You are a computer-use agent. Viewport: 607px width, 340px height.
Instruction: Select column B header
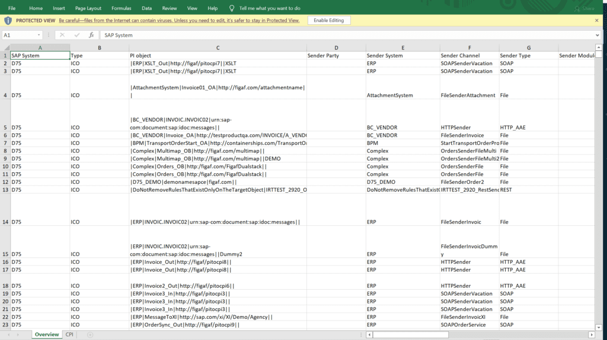tap(100, 48)
